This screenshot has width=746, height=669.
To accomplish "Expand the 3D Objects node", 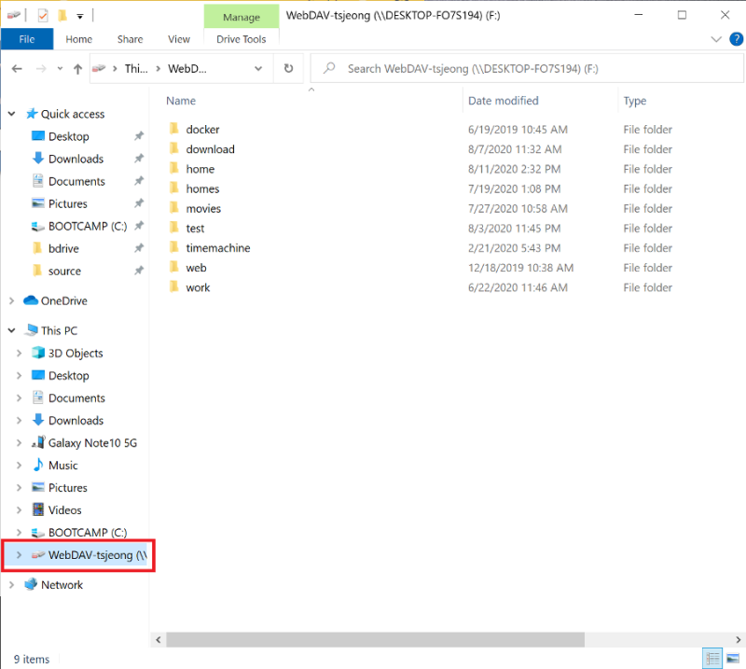I will coord(19,353).
